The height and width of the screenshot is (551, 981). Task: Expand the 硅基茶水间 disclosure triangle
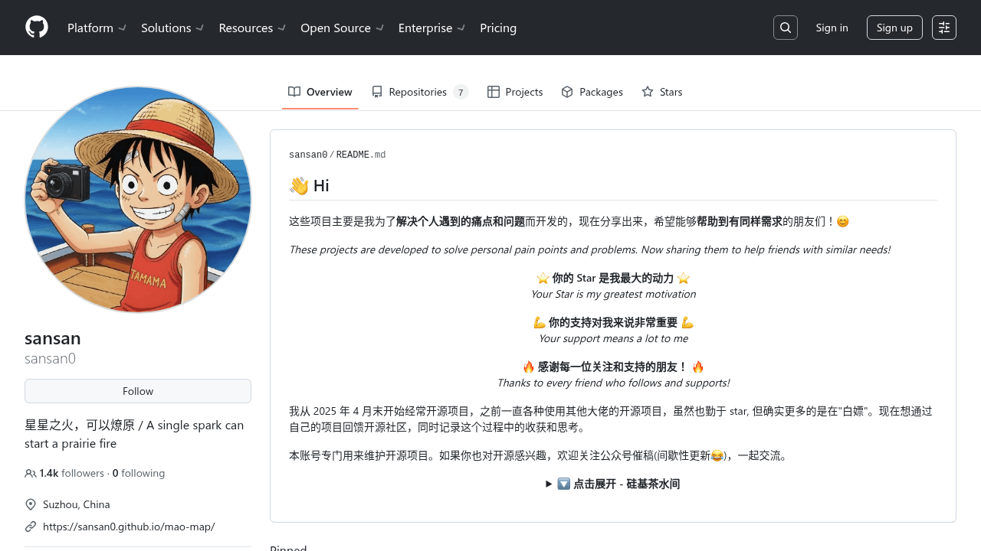coord(549,484)
